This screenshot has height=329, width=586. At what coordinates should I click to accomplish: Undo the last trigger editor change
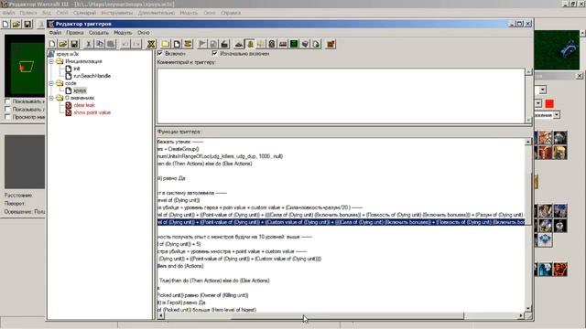click(125, 44)
